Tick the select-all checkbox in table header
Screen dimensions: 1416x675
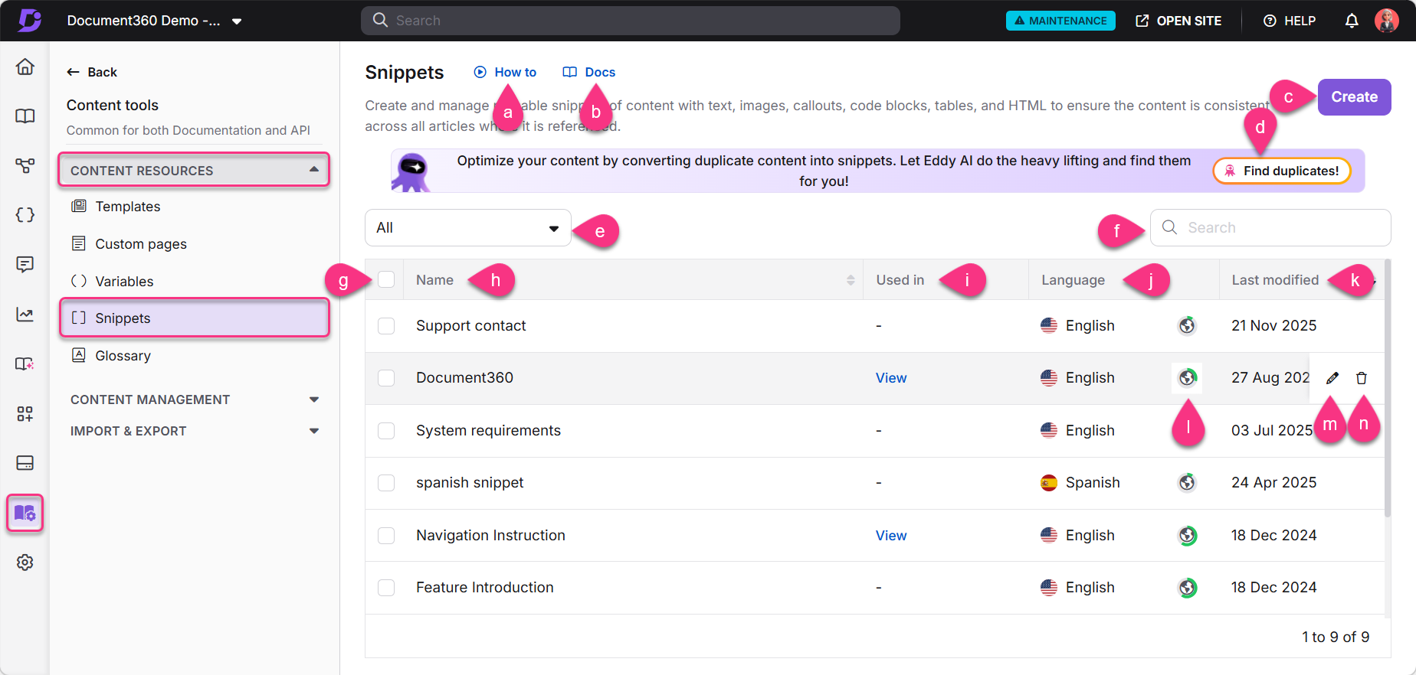(x=386, y=280)
